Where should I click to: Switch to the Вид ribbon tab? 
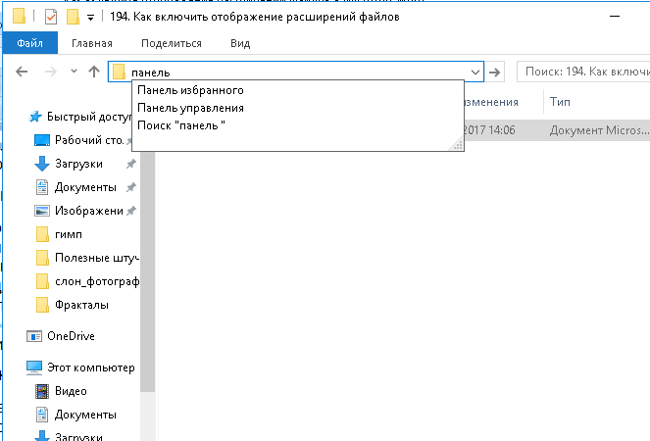(240, 43)
